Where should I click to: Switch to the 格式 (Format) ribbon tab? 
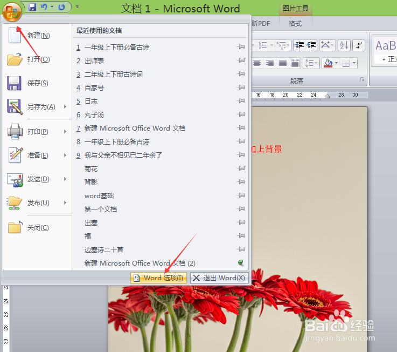coord(295,24)
